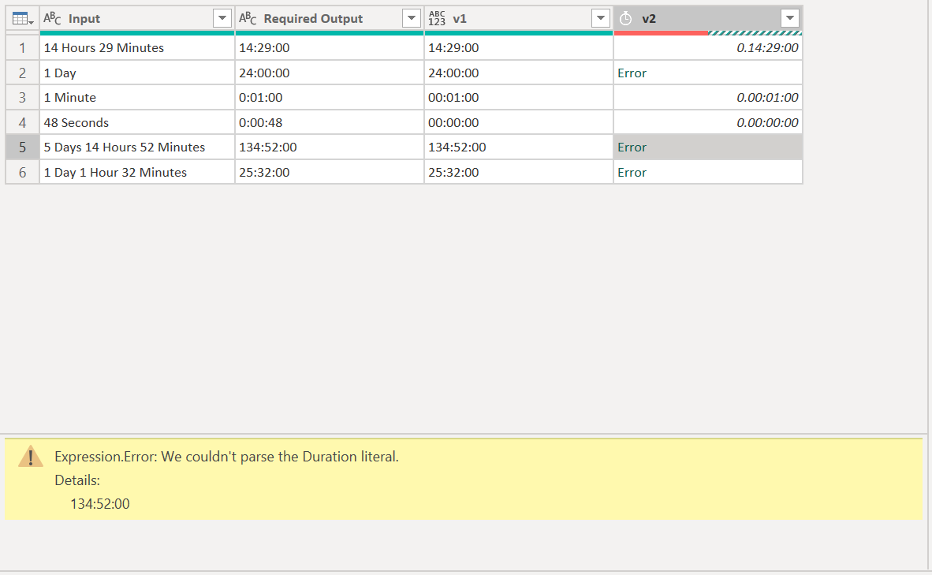Click the cell '1 Minute'
932x575 pixels.
[137, 98]
